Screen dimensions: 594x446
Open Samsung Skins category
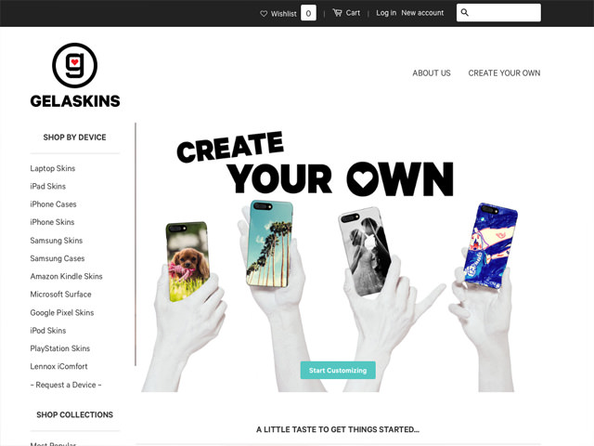57,241
